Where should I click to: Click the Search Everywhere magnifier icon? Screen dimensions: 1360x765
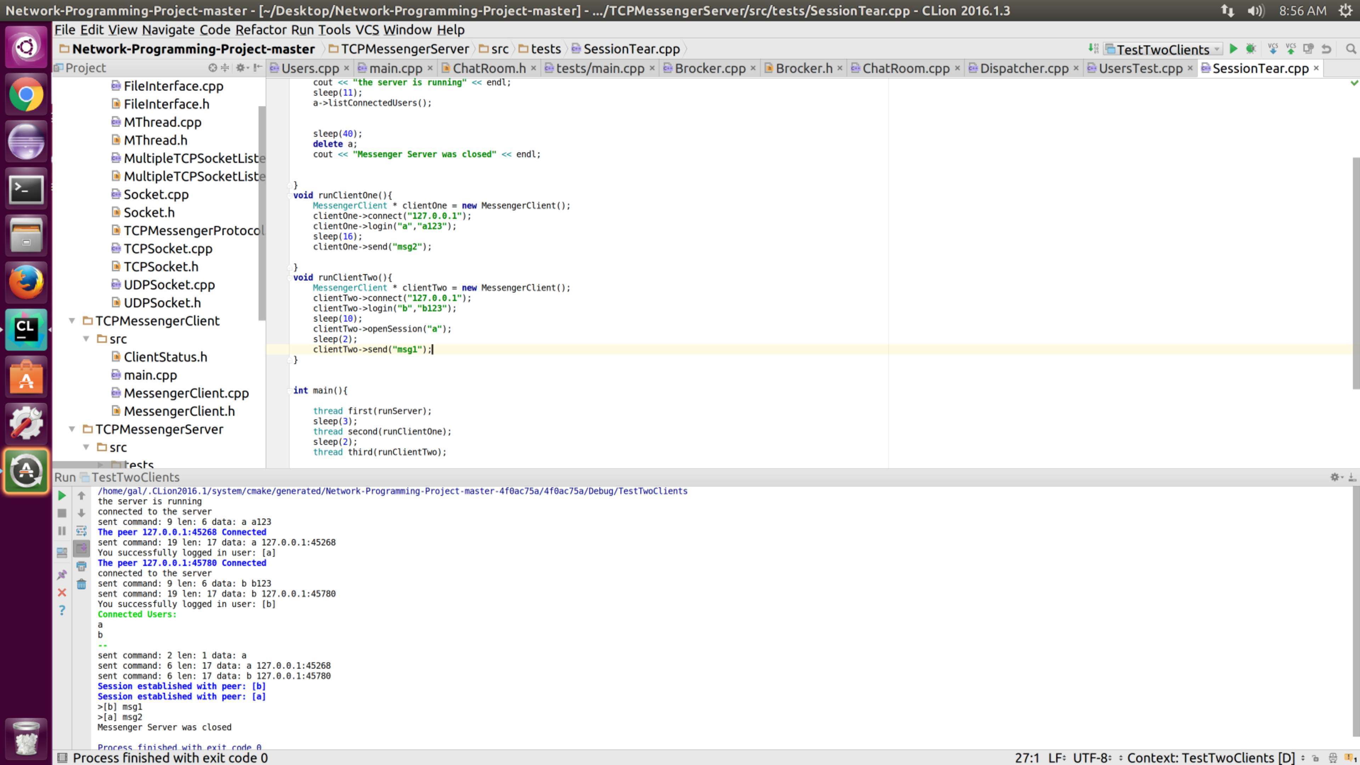pyautogui.click(x=1350, y=49)
